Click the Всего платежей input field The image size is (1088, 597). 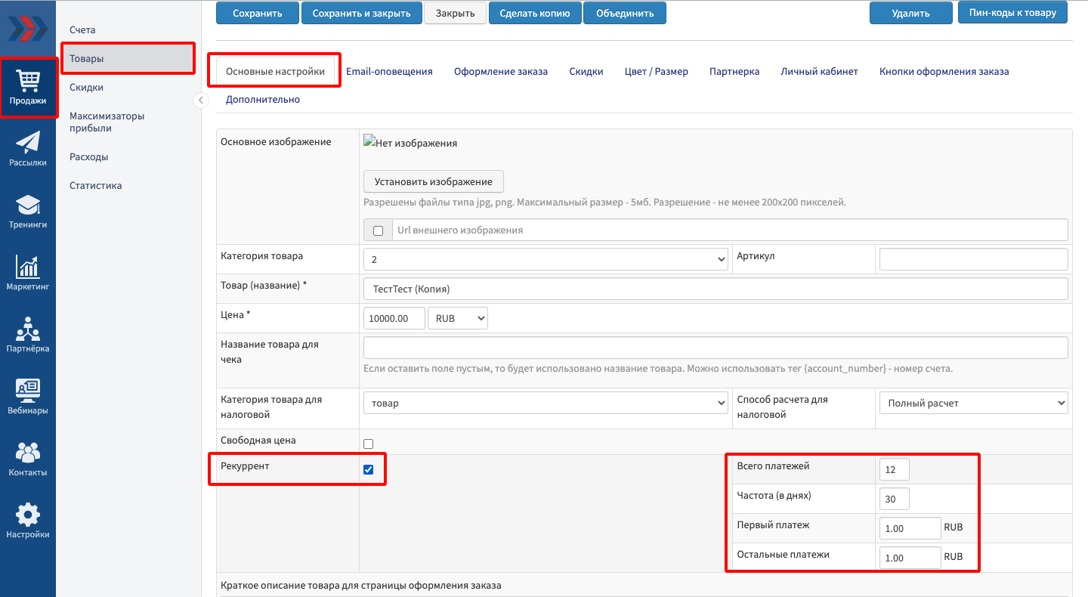(895, 469)
